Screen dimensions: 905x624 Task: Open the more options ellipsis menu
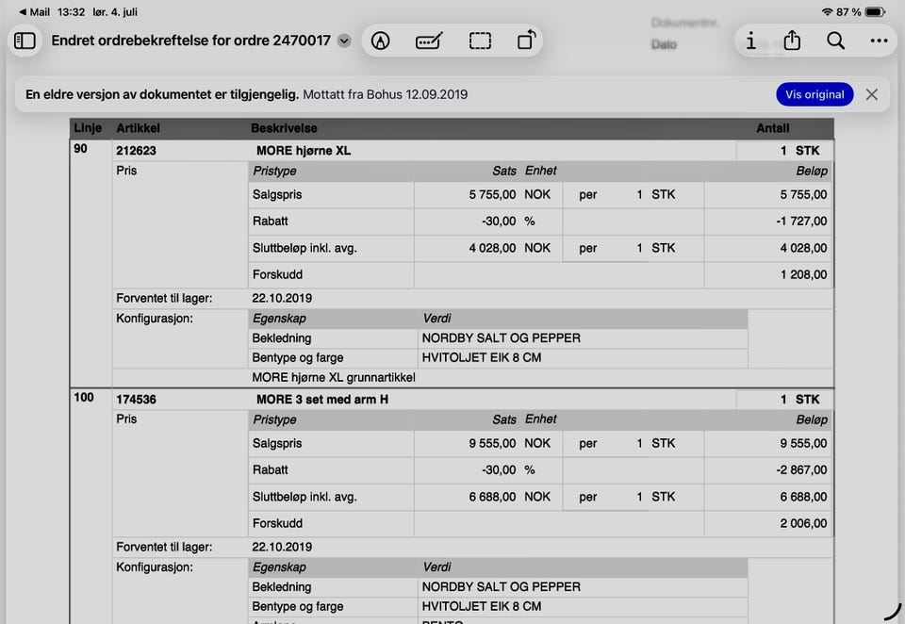tap(879, 41)
